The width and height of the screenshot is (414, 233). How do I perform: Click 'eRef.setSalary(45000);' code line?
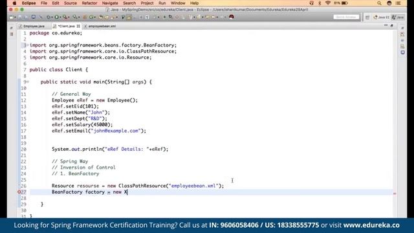click(x=82, y=125)
